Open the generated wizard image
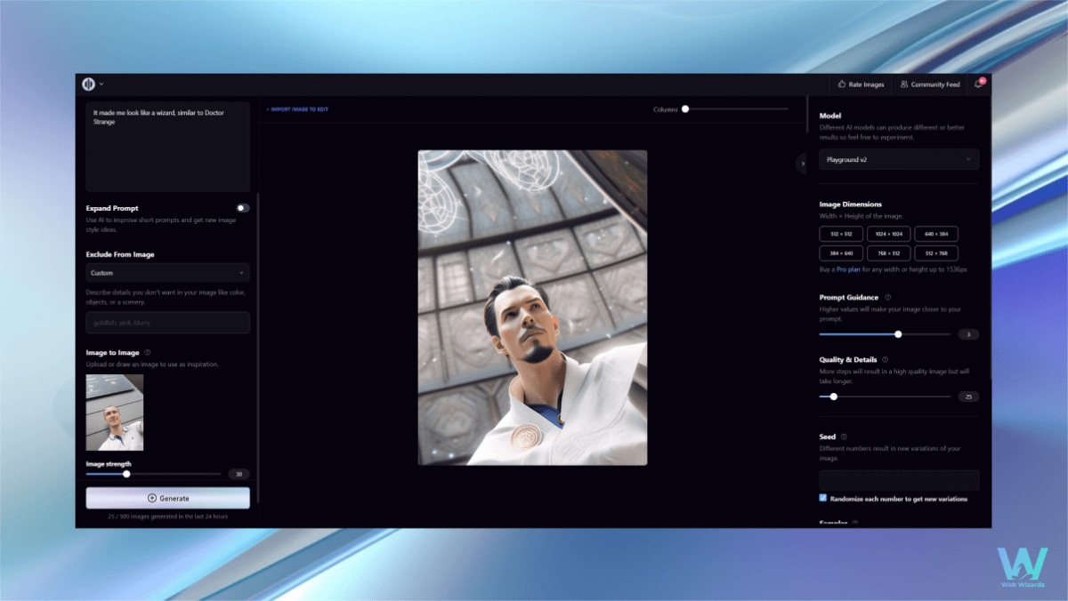 (532, 308)
